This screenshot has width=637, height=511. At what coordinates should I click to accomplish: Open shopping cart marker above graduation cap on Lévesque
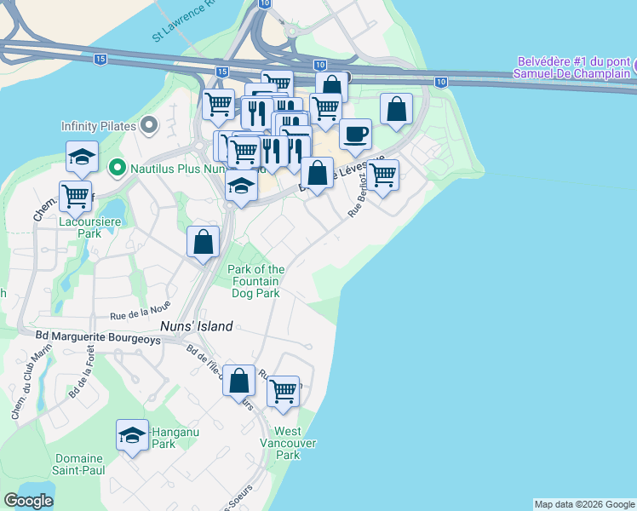[244, 152]
